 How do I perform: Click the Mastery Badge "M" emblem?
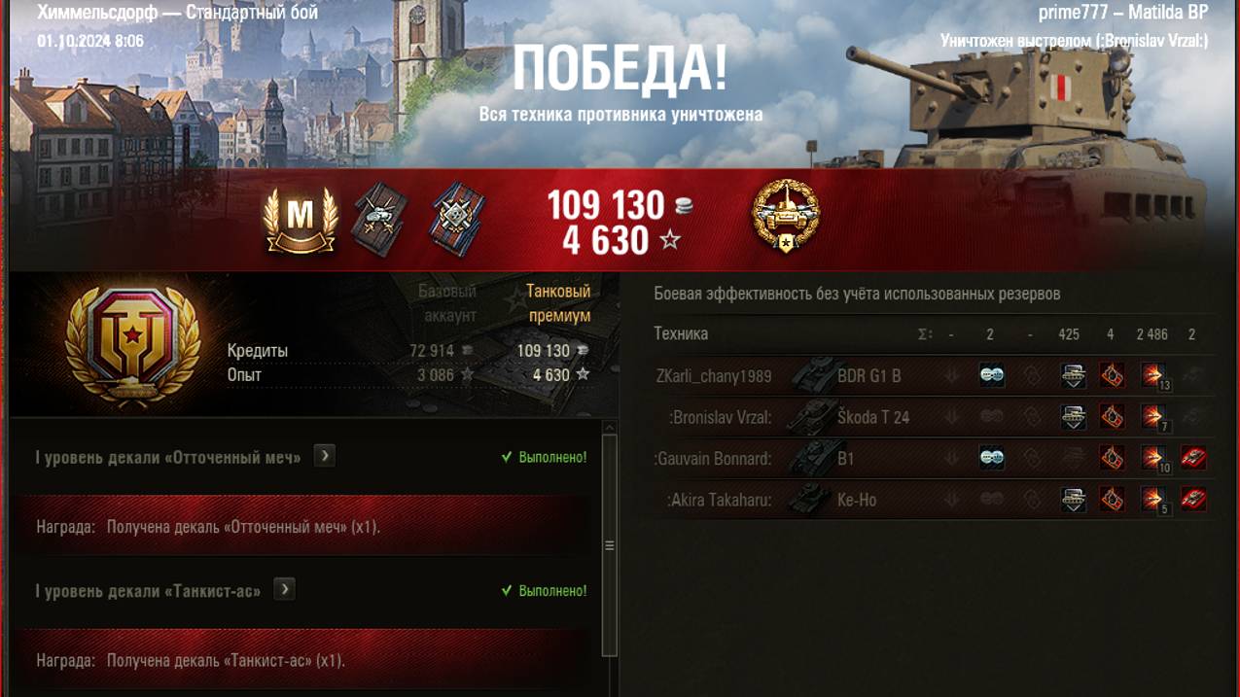(301, 220)
